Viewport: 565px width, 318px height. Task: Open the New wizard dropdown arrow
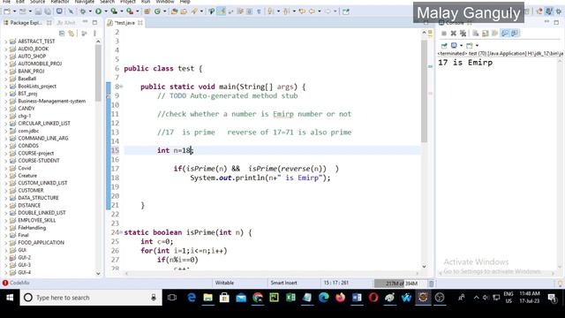click(15, 11)
